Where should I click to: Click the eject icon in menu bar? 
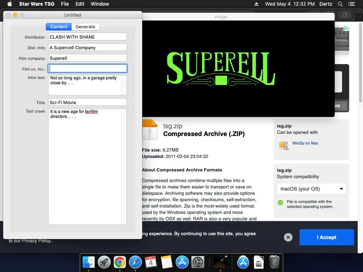coord(256,4)
